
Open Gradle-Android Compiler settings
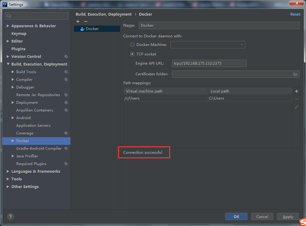click(x=39, y=149)
